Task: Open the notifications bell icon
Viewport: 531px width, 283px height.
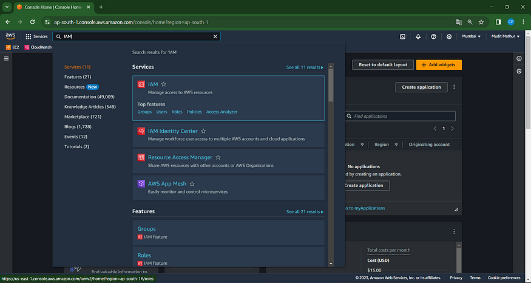Action: [418, 36]
